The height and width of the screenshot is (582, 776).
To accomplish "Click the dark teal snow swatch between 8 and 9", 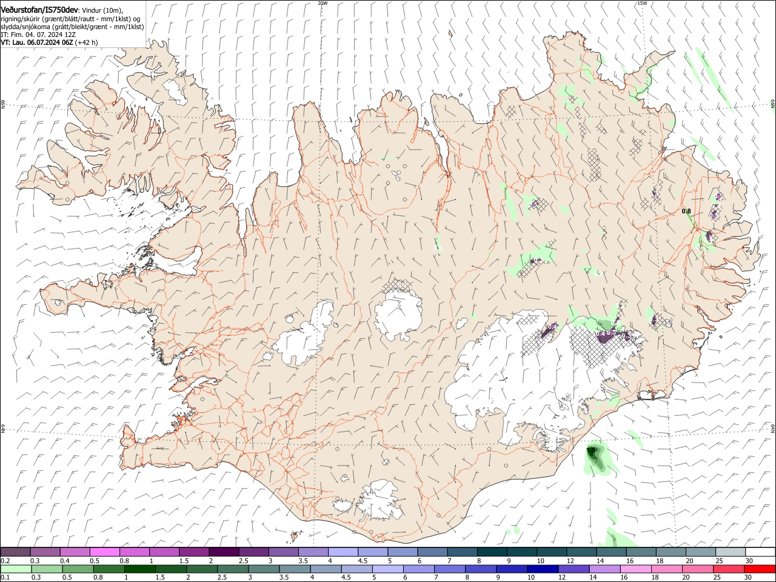I will point(492,552).
